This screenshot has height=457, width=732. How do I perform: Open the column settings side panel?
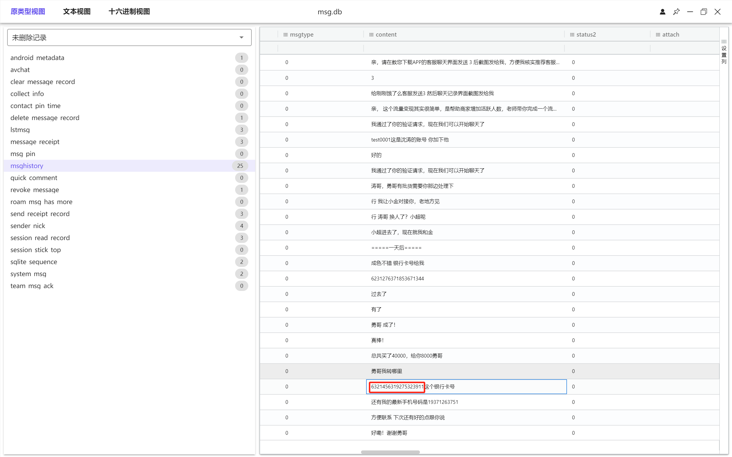pyautogui.click(x=723, y=51)
